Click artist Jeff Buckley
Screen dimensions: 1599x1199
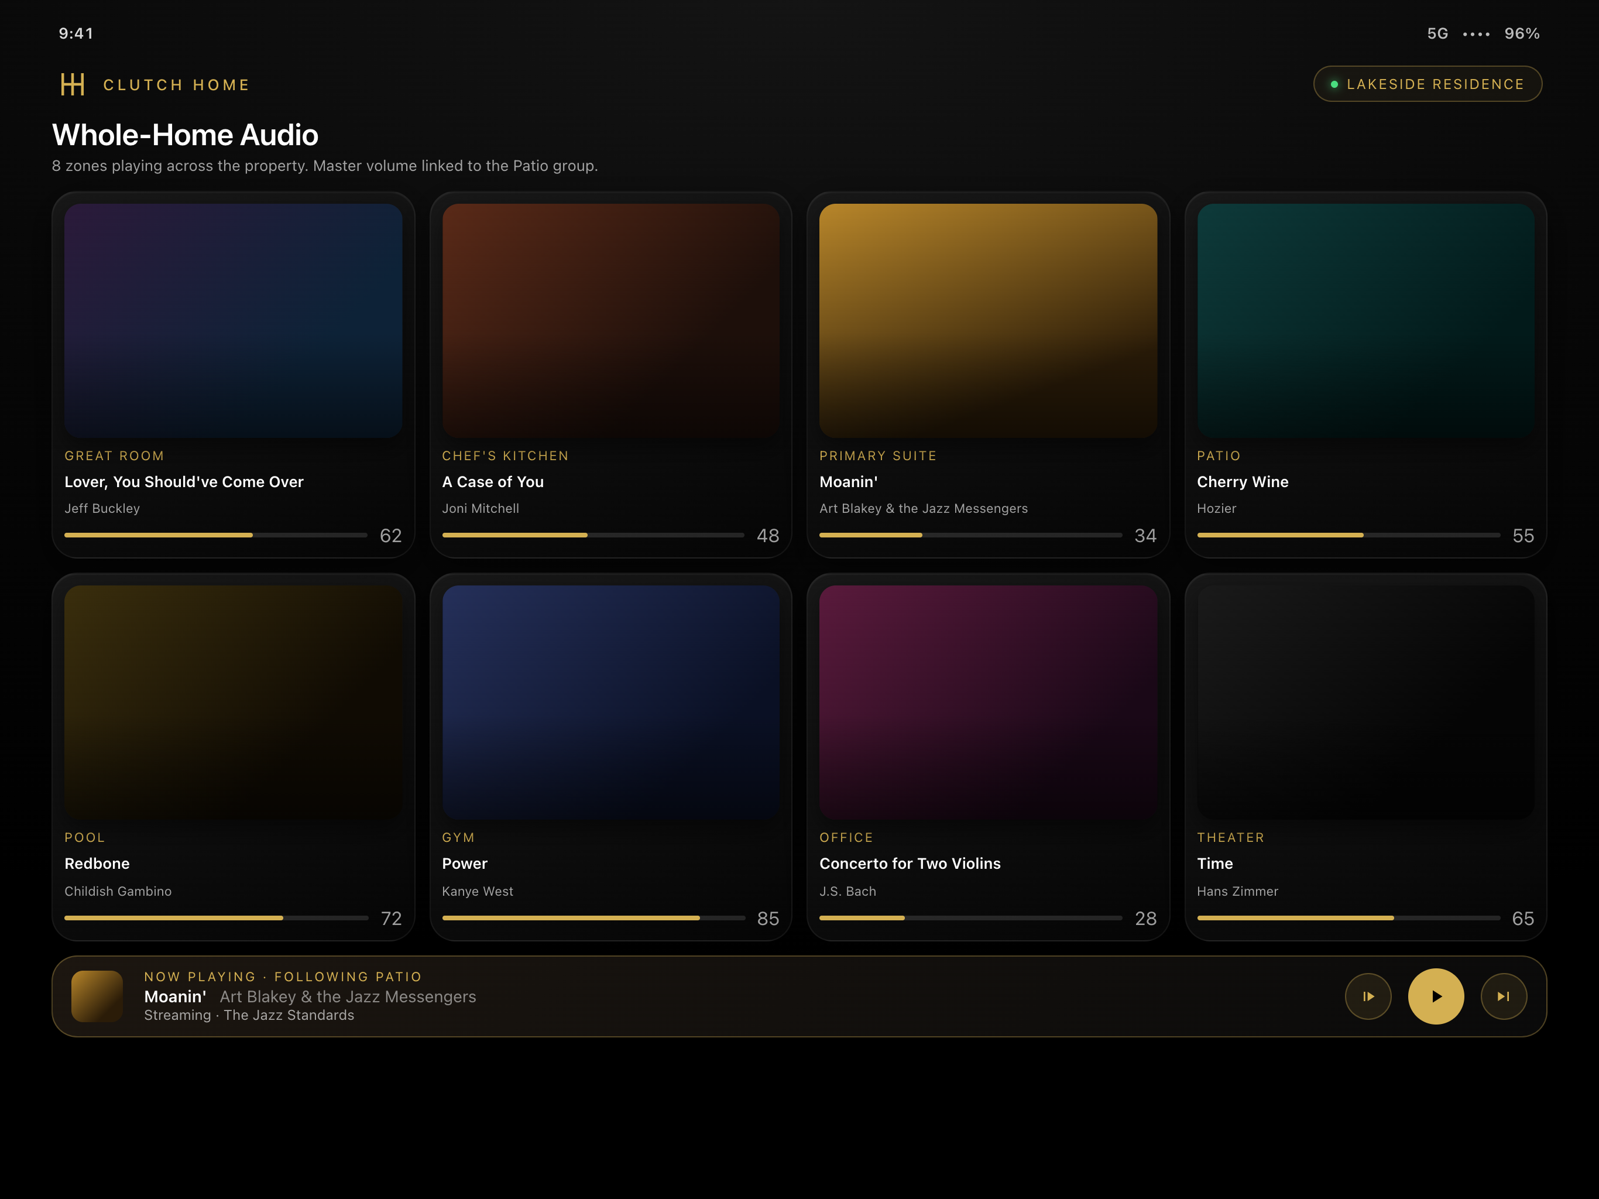pyautogui.click(x=102, y=508)
